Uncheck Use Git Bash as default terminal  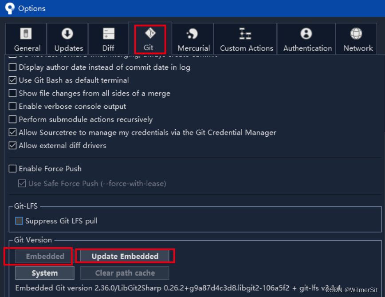point(12,80)
